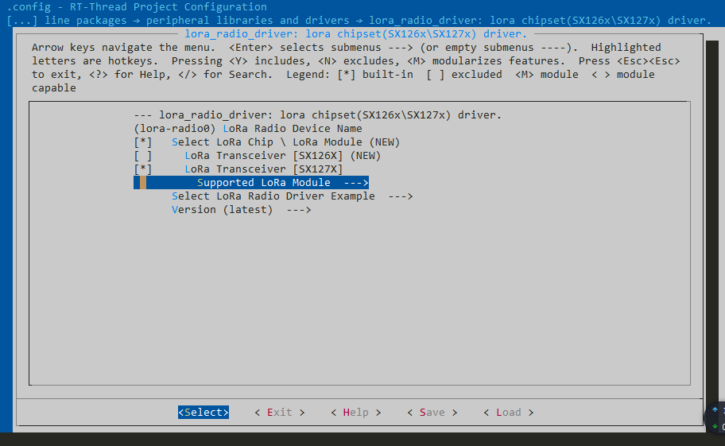Click the < Exit > button
Screen dimensions: 725x446
(280, 413)
